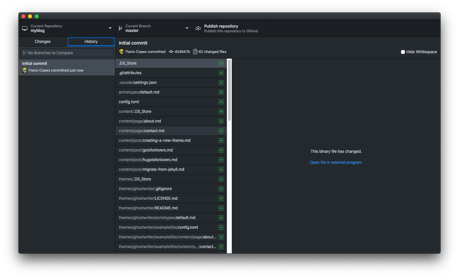Click the changed files icon in commit header
The height and width of the screenshot is (278, 459).
tap(195, 52)
